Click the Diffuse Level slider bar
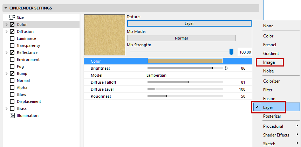 [185, 89]
